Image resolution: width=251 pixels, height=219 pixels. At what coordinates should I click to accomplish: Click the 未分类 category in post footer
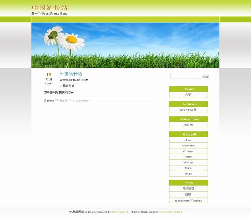(x=63, y=101)
